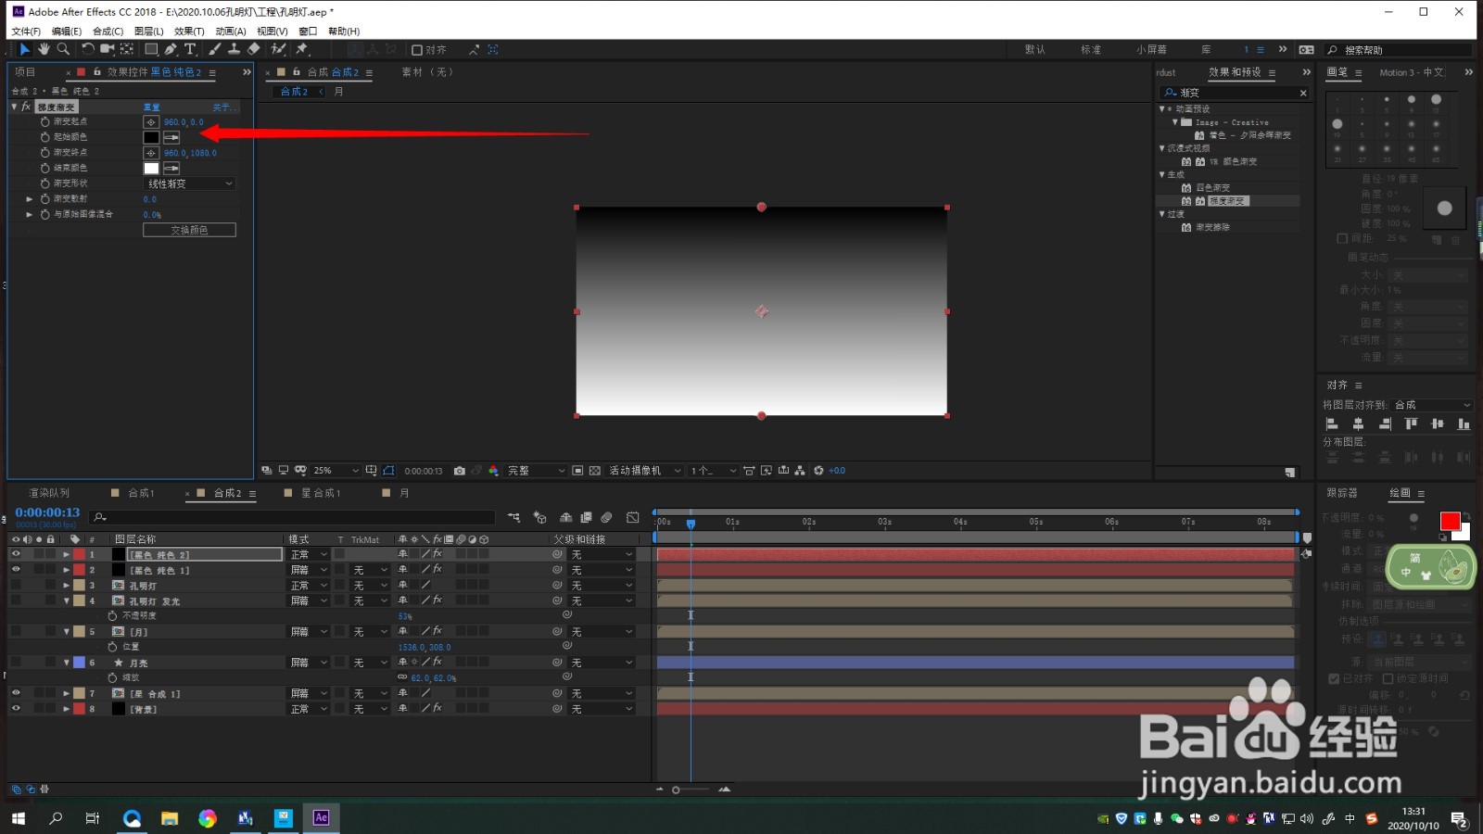Select the Clone Stamp tool
Viewport: 1483px width, 834px height.
click(234, 49)
